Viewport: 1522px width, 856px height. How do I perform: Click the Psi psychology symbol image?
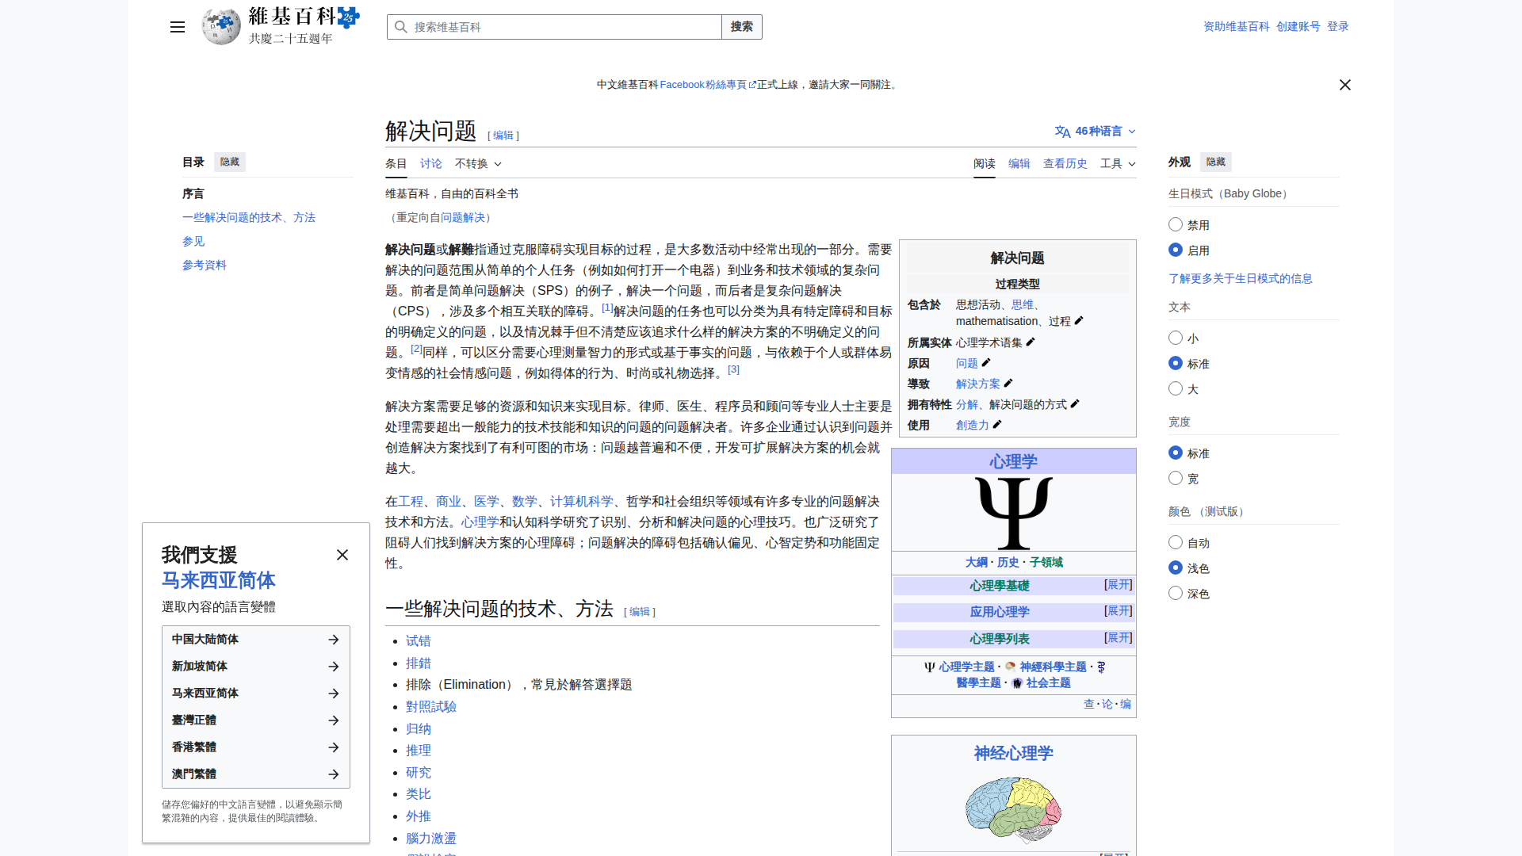tap(1013, 513)
